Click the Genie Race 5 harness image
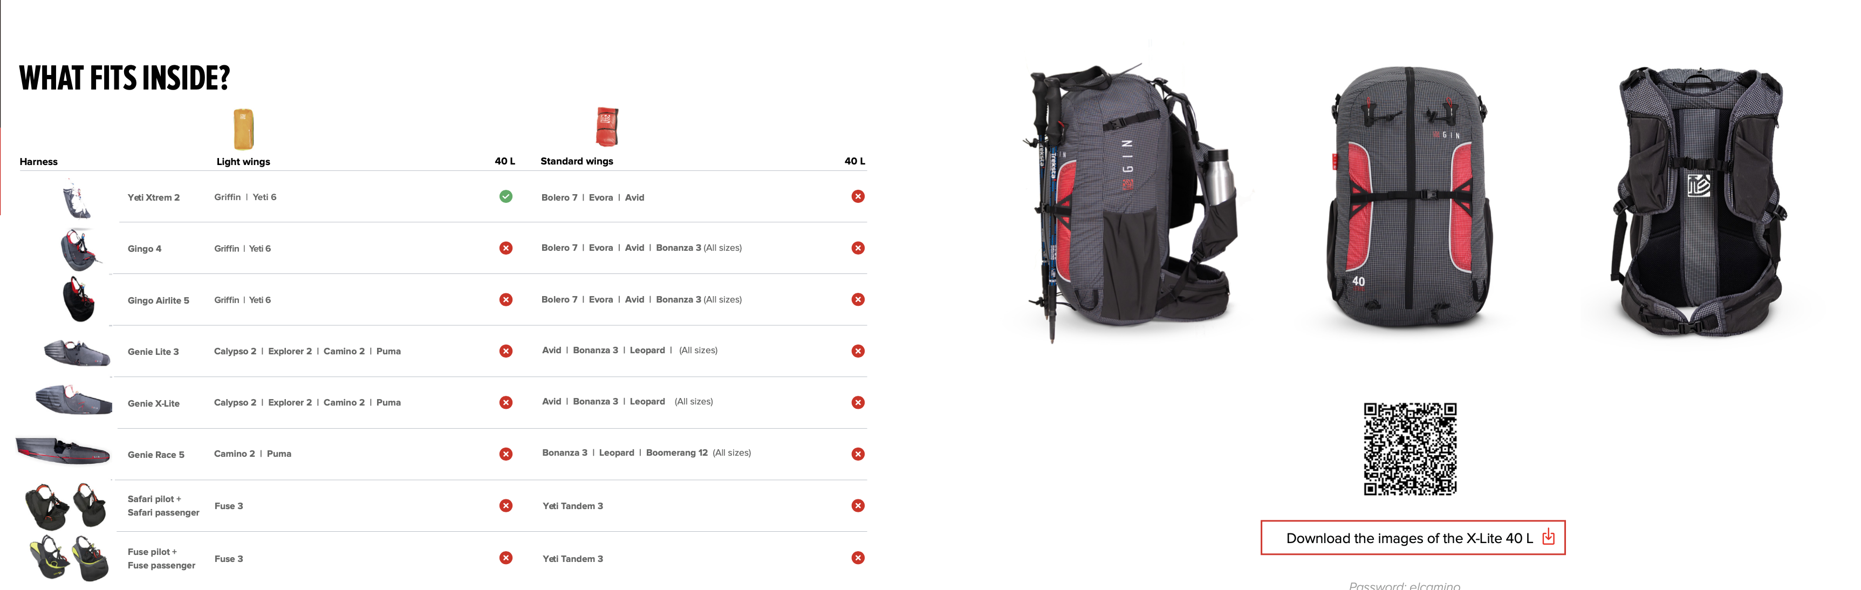This screenshot has width=1861, height=590. (x=64, y=451)
